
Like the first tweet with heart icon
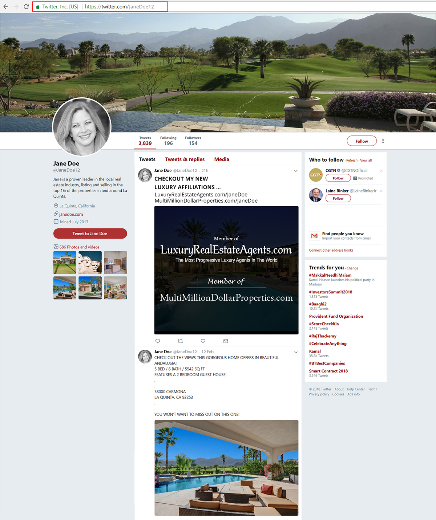point(203,341)
